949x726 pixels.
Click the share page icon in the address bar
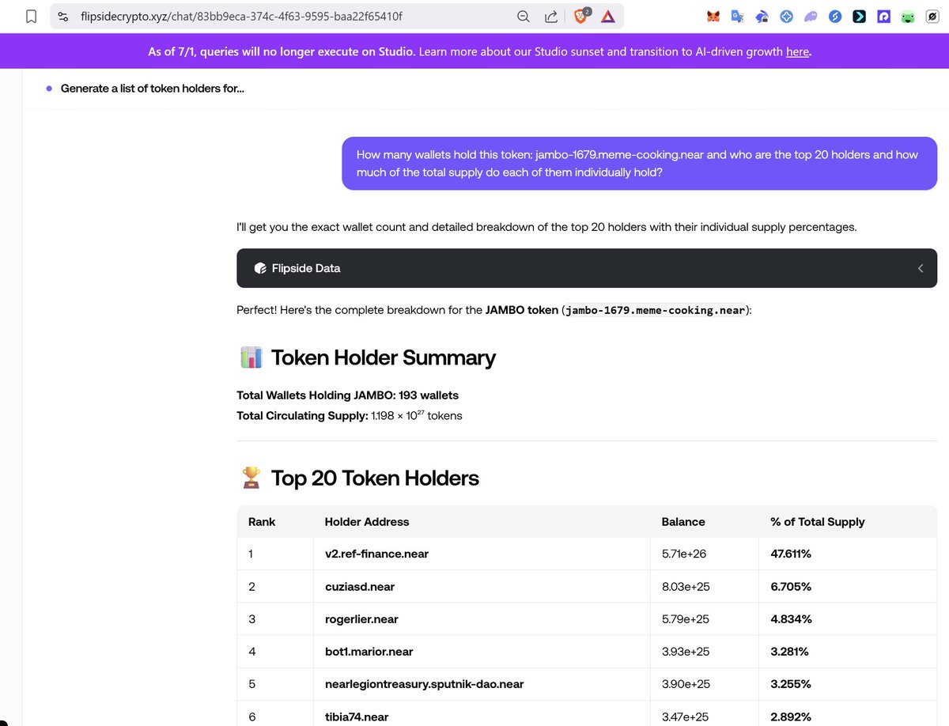coord(551,16)
